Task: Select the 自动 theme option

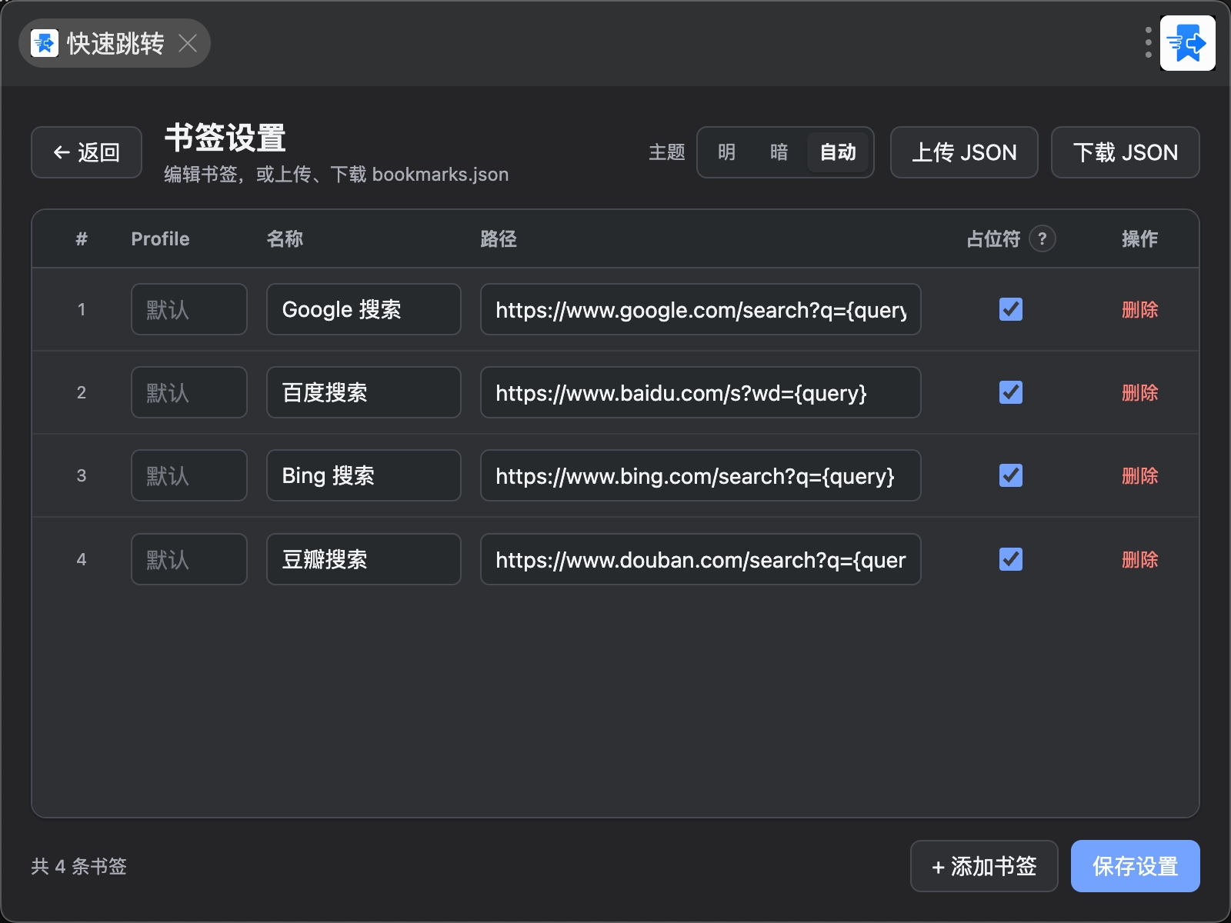Action: 838,152
